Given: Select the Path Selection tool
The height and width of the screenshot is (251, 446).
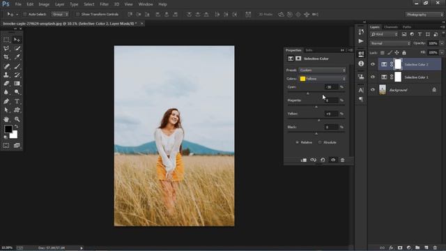Looking at the screenshot, I should point(6,110).
